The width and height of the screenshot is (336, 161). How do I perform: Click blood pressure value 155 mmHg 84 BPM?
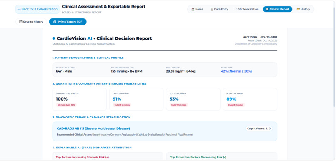click(126, 71)
